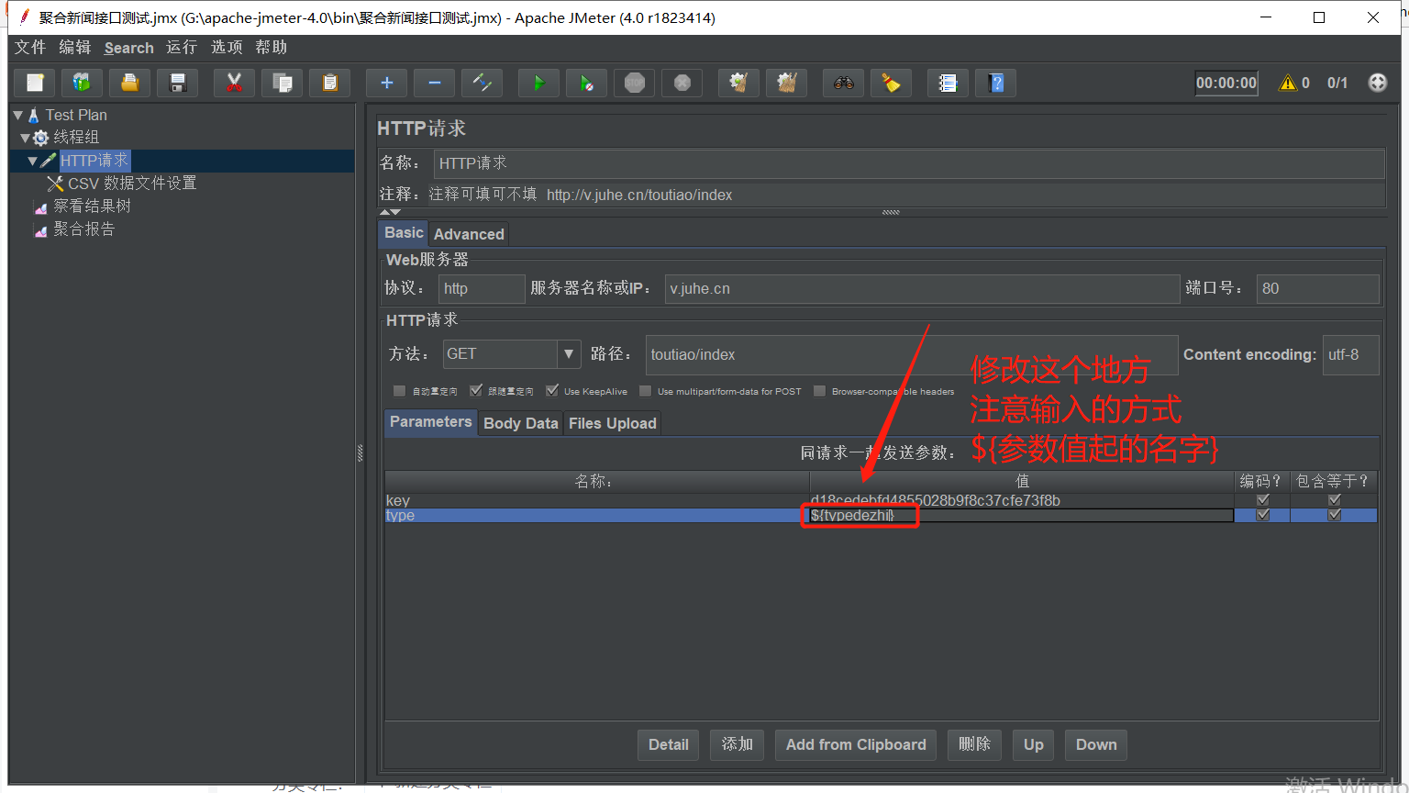Toggle the 自动重定向 checkbox

coord(399,391)
